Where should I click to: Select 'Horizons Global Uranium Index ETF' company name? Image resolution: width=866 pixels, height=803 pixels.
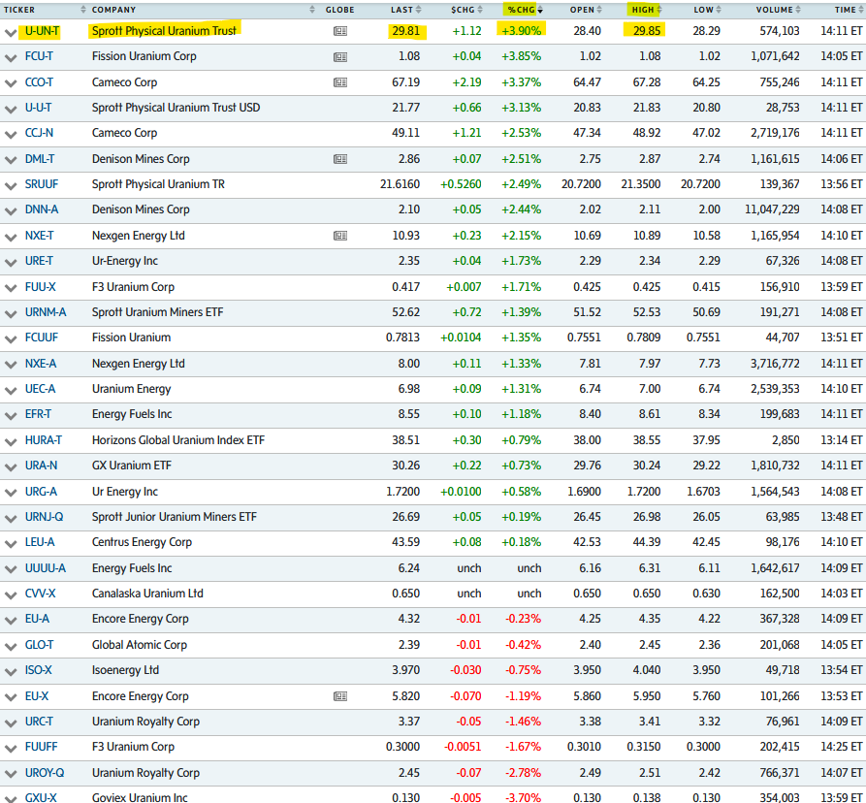[177, 440]
